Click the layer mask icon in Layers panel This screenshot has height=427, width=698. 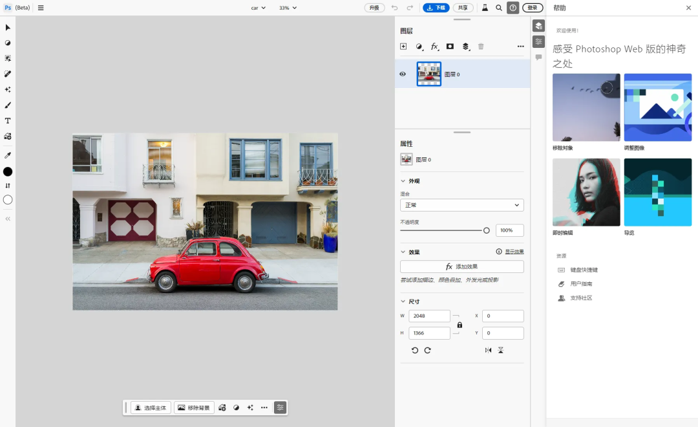point(450,47)
